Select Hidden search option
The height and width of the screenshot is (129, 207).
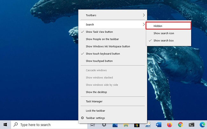pyautogui.click(x=168, y=26)
